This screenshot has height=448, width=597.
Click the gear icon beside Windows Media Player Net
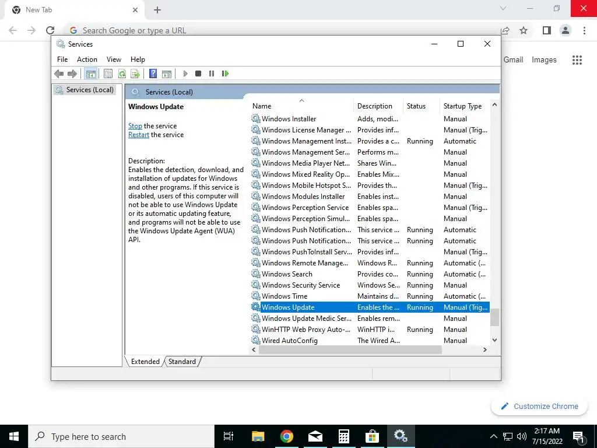(x=256, y=163)
